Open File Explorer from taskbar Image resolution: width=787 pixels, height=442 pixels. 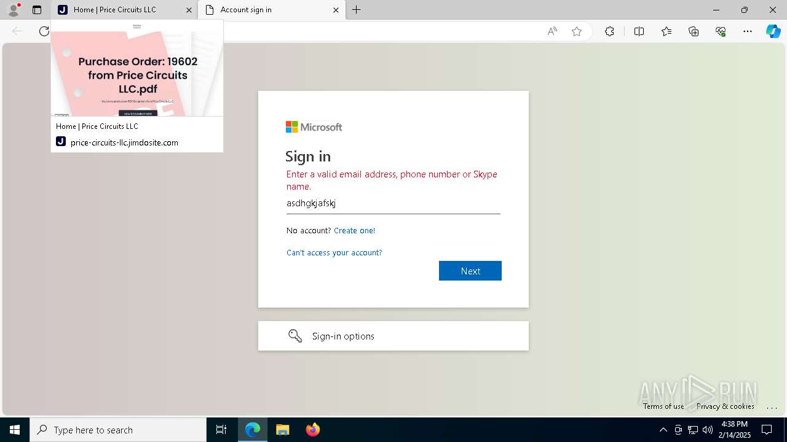coord(283,430)
